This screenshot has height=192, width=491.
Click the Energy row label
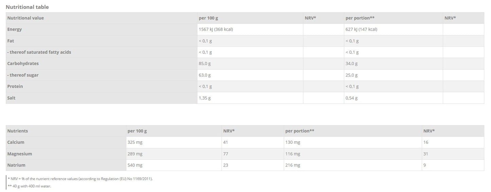point(15,29)
